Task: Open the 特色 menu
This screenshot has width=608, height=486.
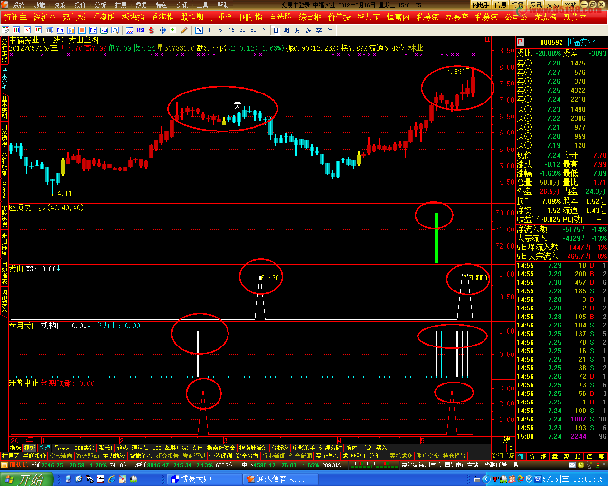Action: point(161,5)
